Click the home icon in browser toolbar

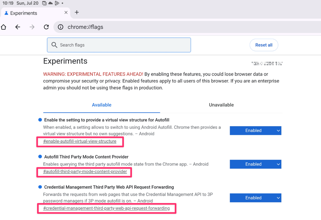click(4, 27)
